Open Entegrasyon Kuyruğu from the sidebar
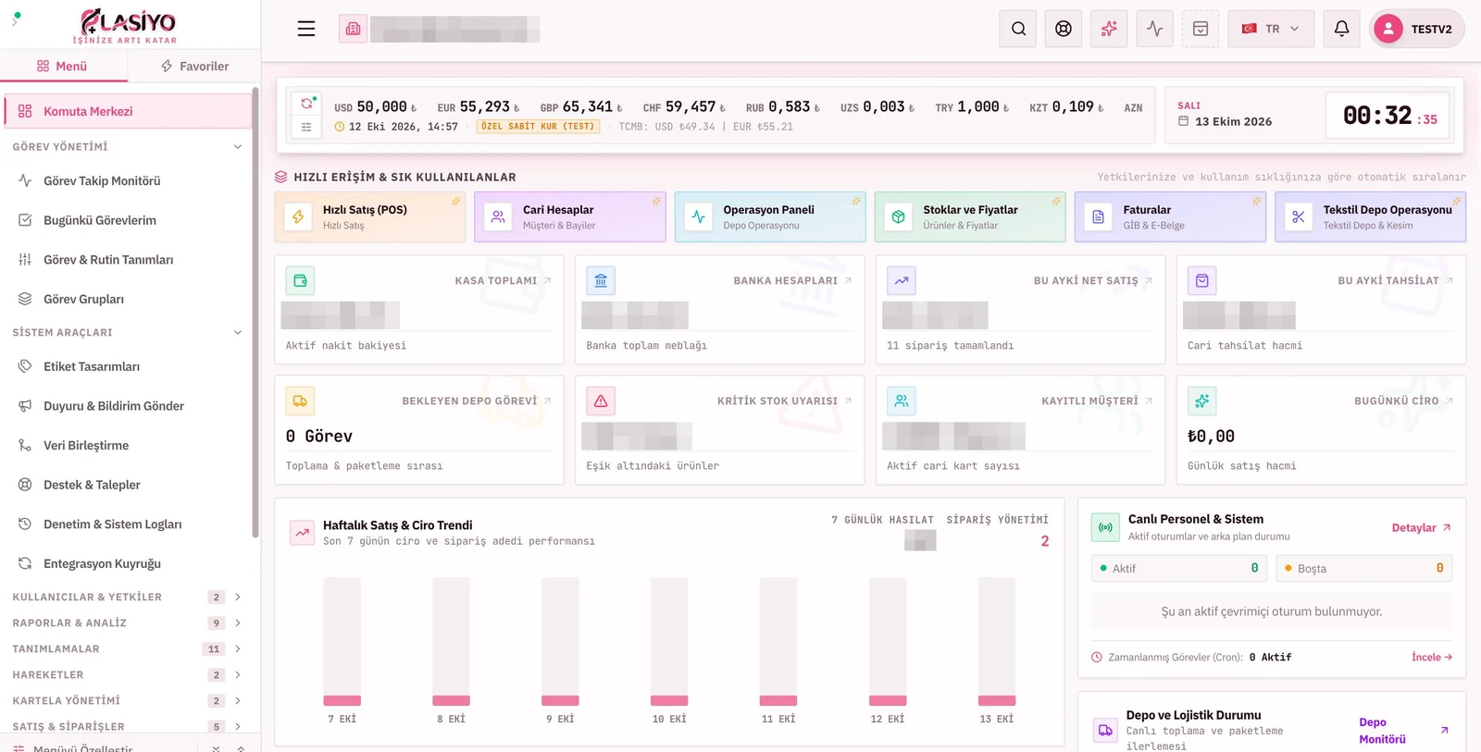The height and width of the screenshot is (752, 1481). click(x=126, y=563)
